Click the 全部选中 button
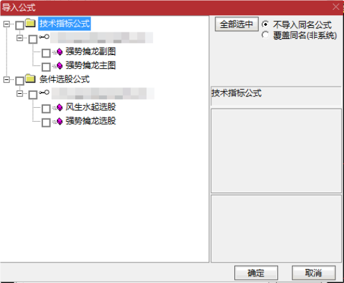Screen dimensions: 344x283 pos(236,24)
